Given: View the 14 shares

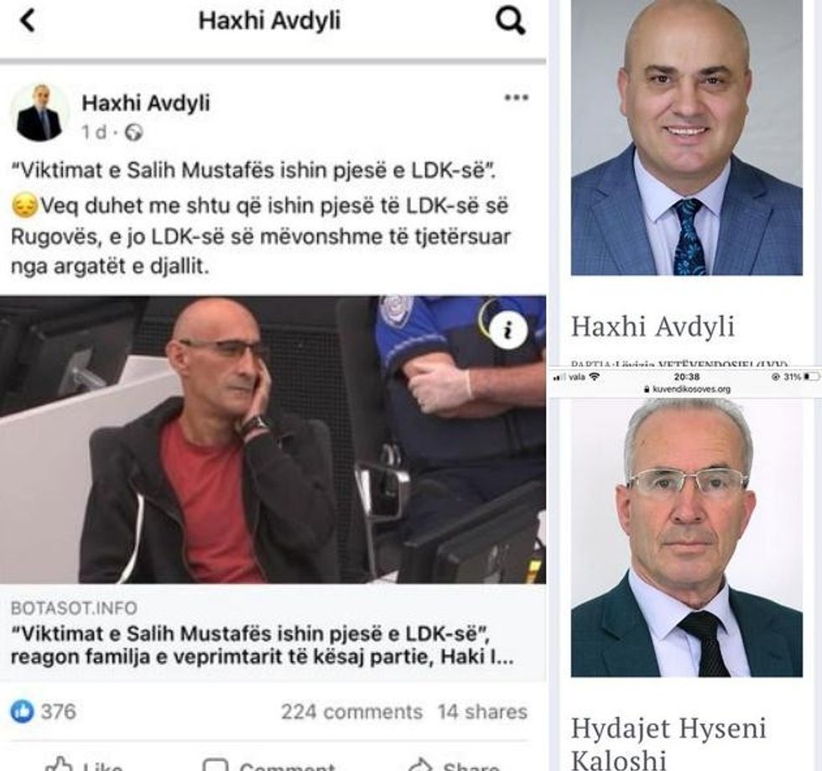Looking at the screenshot, I should pyautogui.click(x=482, y=711).
